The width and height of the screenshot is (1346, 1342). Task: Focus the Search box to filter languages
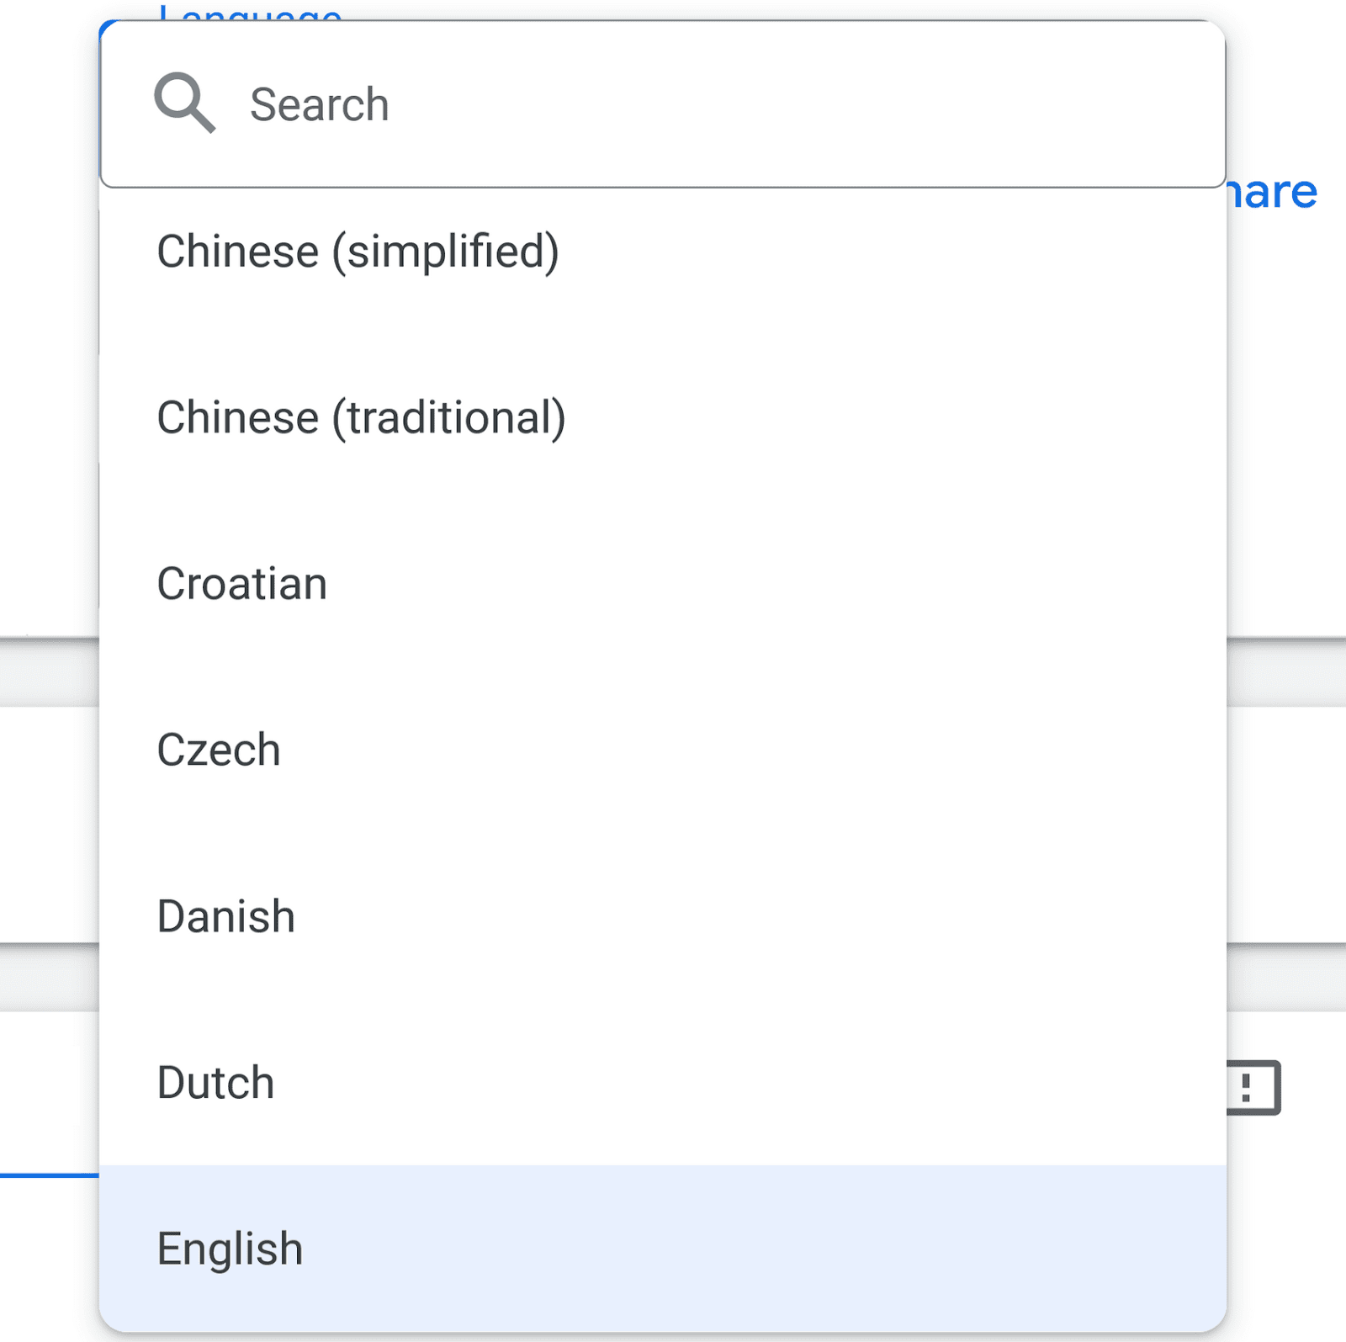point(589,103)
